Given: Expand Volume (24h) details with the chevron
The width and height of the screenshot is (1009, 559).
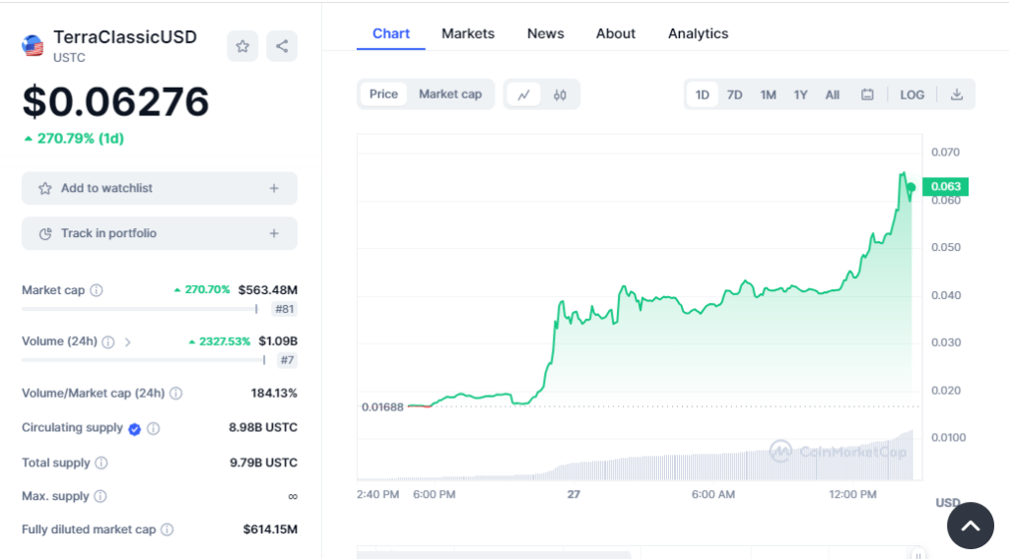Looking at the screenshot, I should click(x=127, y=342).
